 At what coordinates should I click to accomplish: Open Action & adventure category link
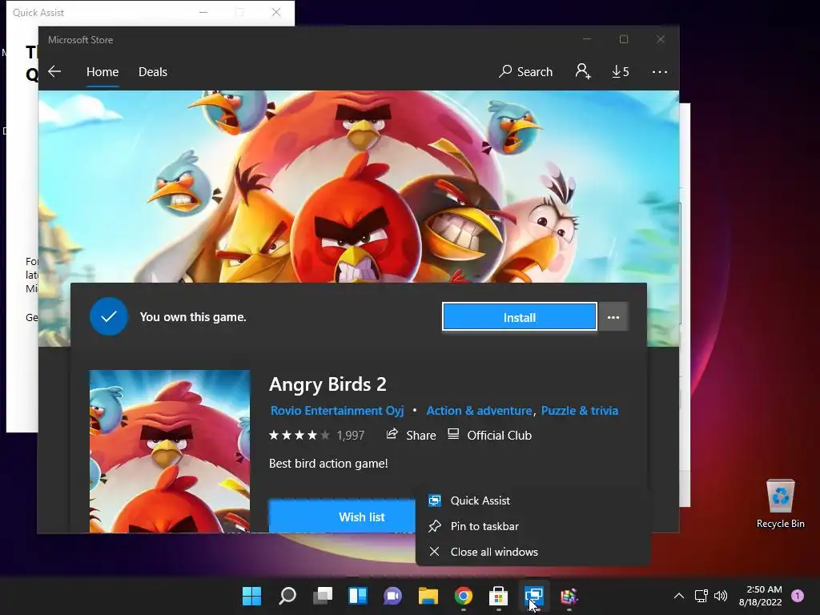[479, 411]
